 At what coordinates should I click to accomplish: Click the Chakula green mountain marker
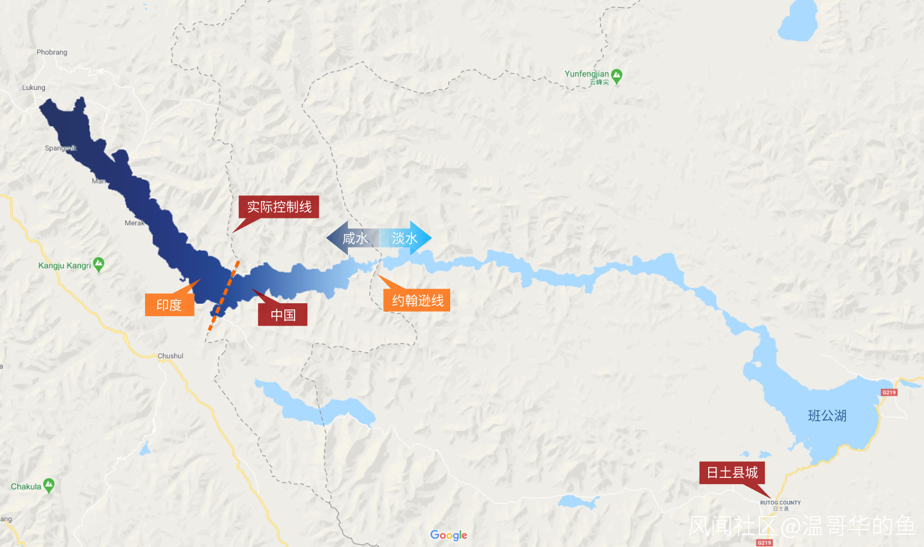point(49,486)
